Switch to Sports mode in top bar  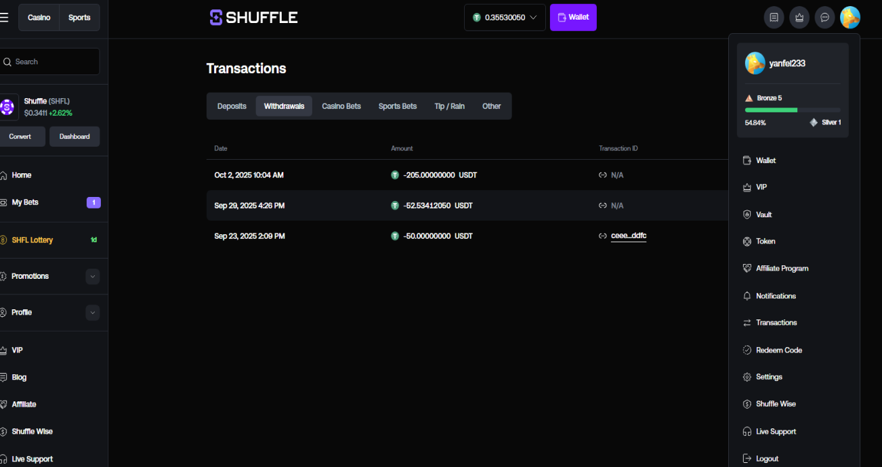pos(79,18)
